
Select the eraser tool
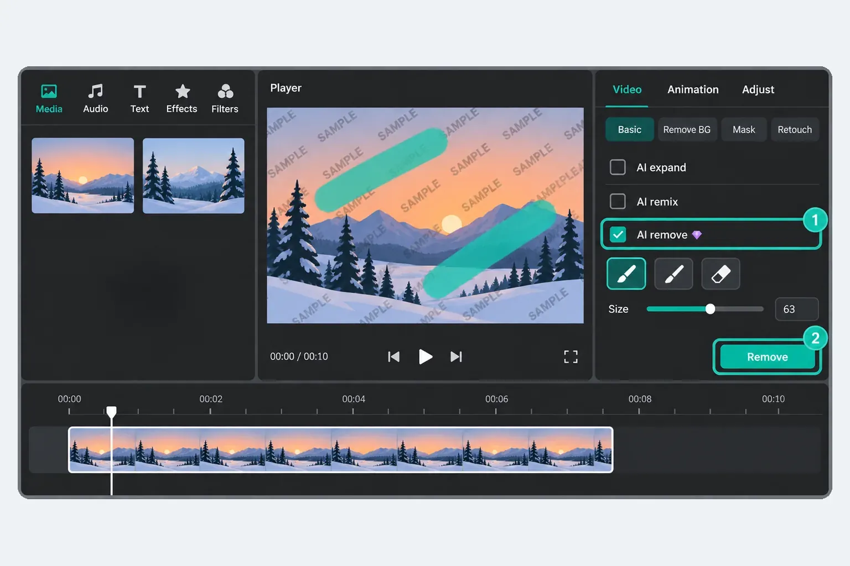pos(721,274)
